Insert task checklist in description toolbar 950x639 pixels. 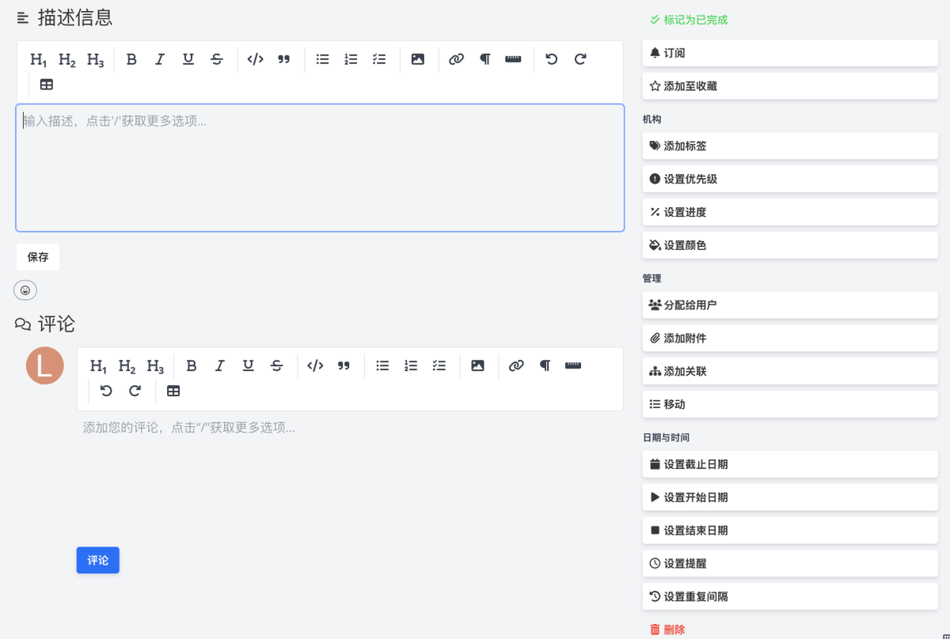379,59
